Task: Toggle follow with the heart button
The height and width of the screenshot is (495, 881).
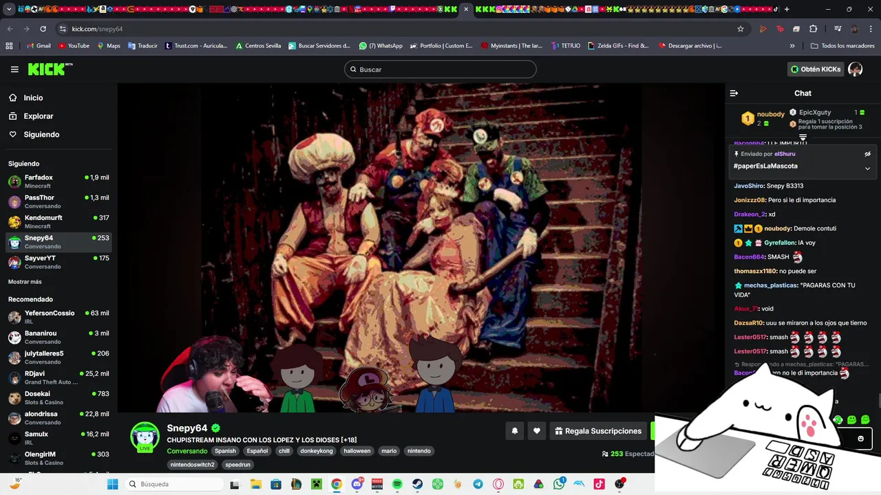Action: tap(537, 431)
